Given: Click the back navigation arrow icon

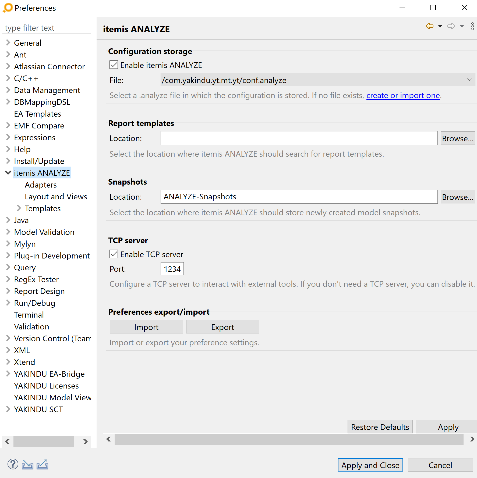Looking at the screenshot, I should (x=430, y=26).
